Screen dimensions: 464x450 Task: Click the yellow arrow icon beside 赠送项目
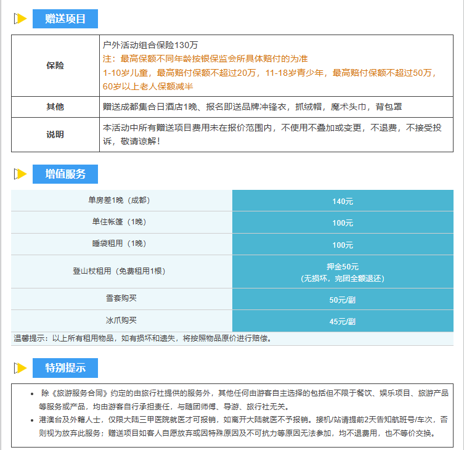(20, 18)
